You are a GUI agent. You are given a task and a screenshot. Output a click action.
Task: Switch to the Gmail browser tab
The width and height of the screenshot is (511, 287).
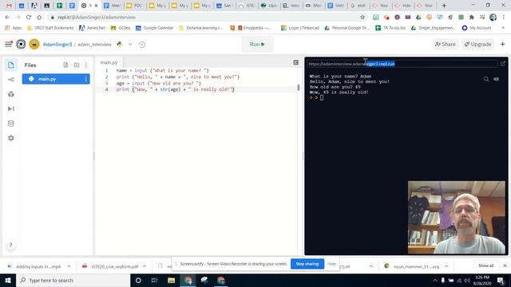(9, 6)
